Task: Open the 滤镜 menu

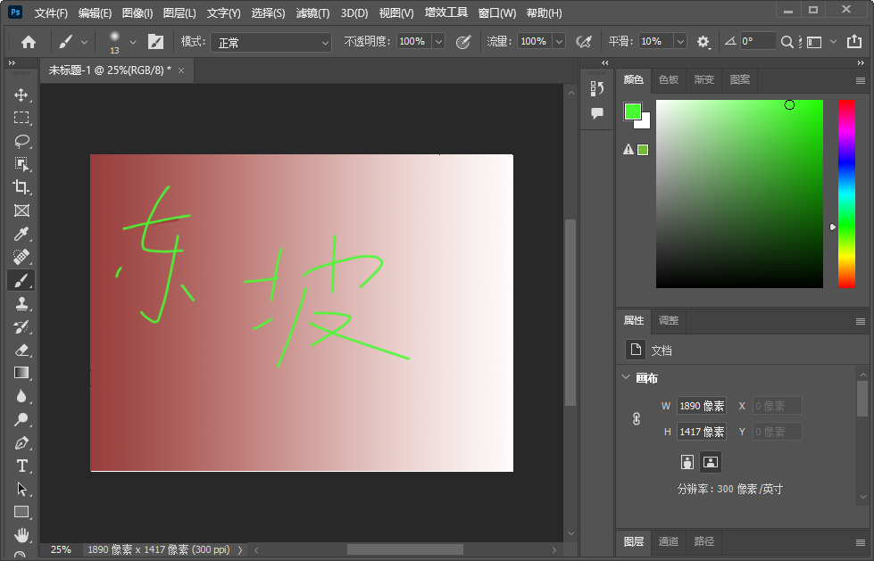Action: (x=310, y=12)
